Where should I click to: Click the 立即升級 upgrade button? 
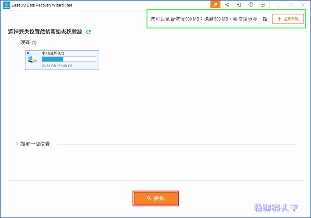tap(288, 19)
